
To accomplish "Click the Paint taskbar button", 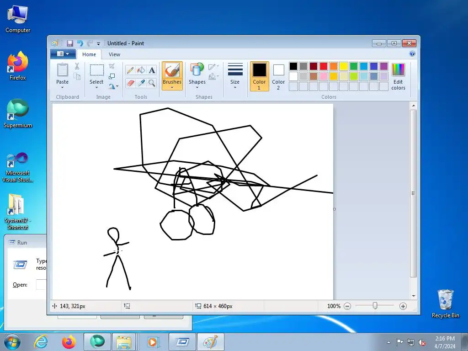I will [x=211, y=342].
